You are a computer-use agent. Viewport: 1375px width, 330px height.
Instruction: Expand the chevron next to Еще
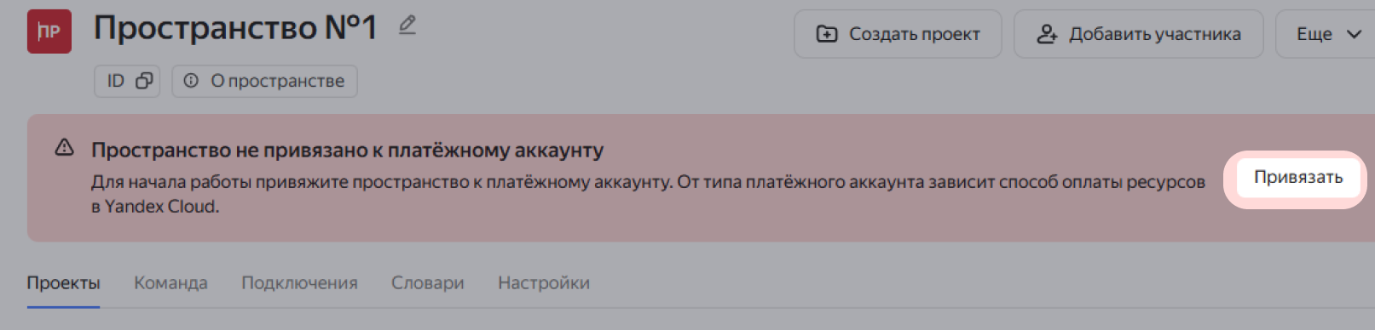click(1354, 34)
